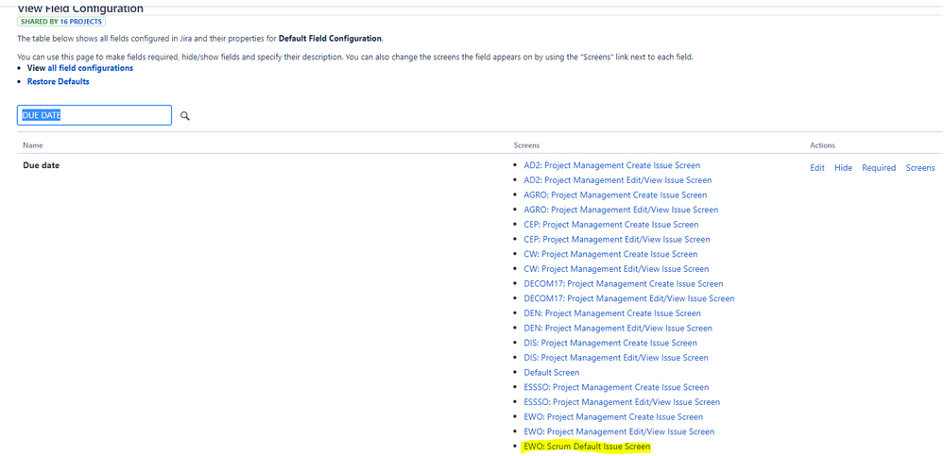The height and width of the screenshot is (456, 944).
Task: Open AGRO: Project Management Create Issue Screen
Action: pyautogui.click(x=615, y=194)
